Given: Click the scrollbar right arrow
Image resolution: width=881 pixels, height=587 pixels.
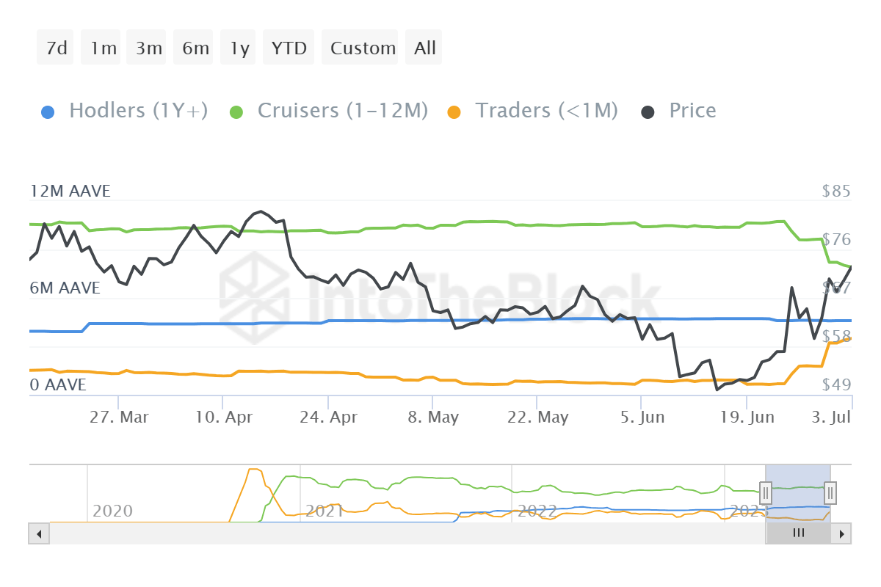Looking at the screenshot, I should (843, 533).
